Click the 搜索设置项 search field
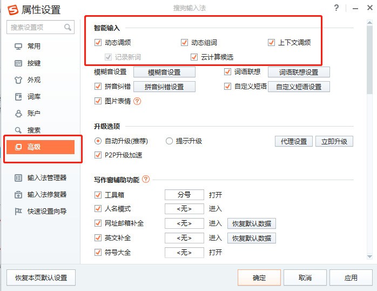The width and height of the screenshot is (377, 291). pos(41,27)
